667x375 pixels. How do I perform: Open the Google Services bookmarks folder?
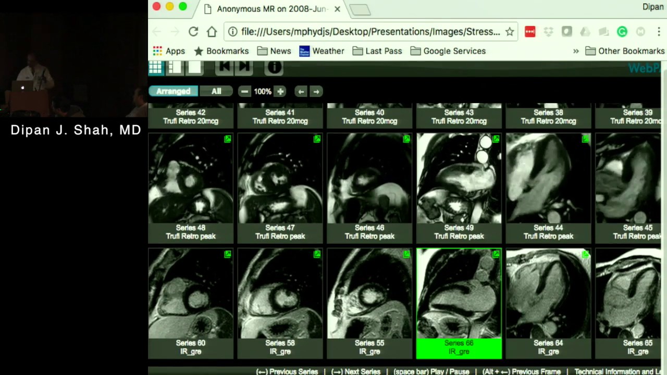[448, 51]
